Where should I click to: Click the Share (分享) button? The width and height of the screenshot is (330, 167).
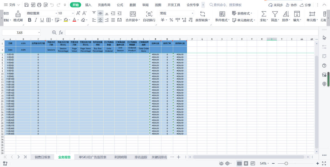[305, 5]
